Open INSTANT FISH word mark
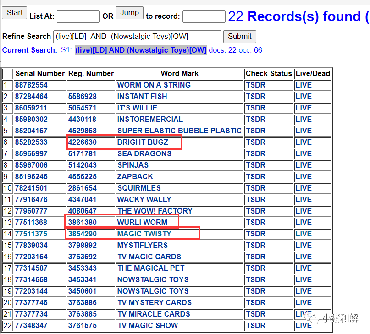370x334 pixels. coord(142,97)
